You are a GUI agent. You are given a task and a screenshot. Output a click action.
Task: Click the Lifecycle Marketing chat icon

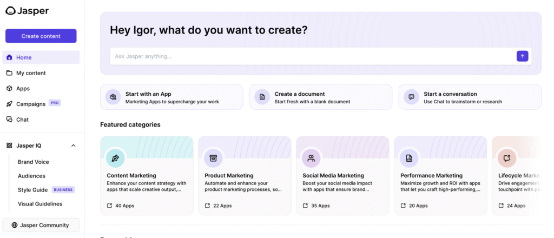coord(506,158)
